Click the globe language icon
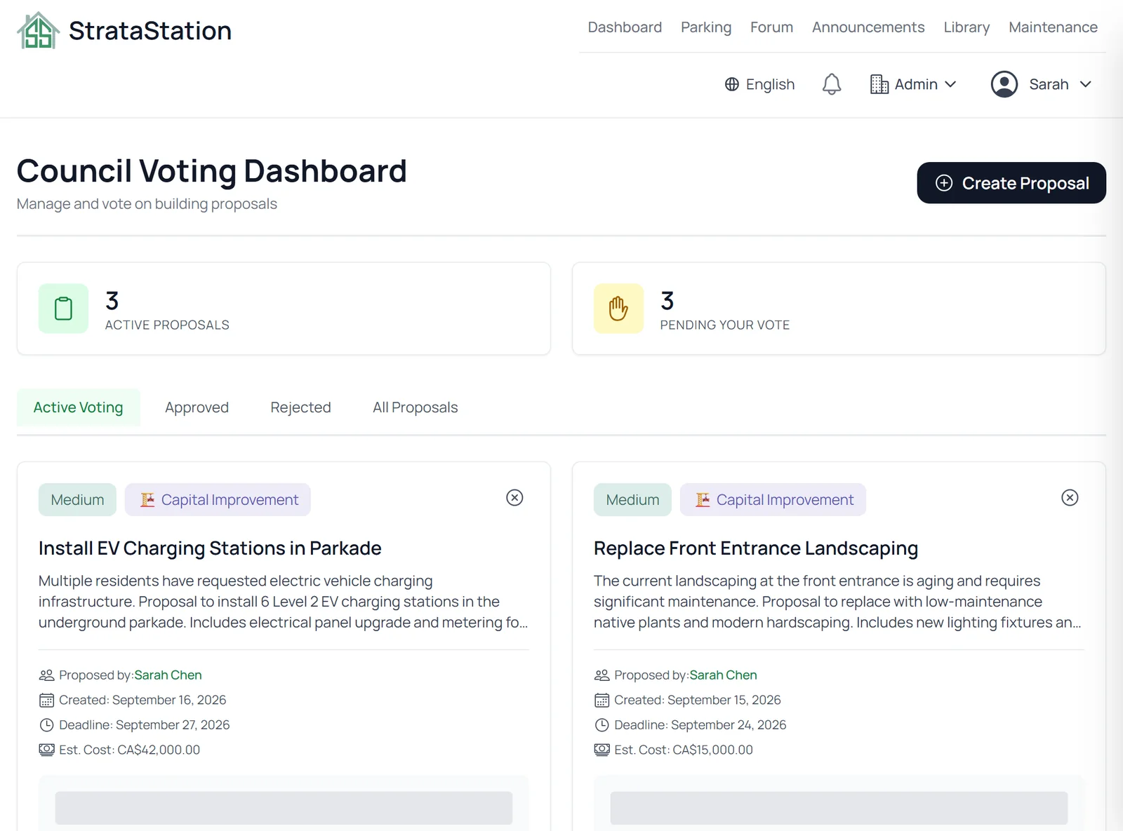Image resolution: width=1123 pixels, height=831 pixels. [x=731, y=84]
